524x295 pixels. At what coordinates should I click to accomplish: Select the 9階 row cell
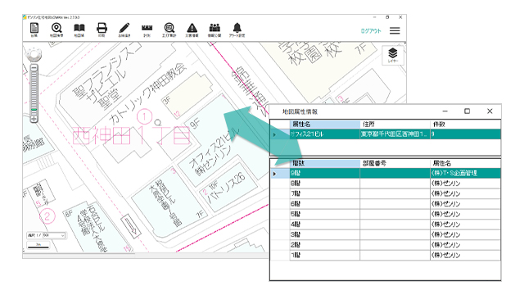325,173
